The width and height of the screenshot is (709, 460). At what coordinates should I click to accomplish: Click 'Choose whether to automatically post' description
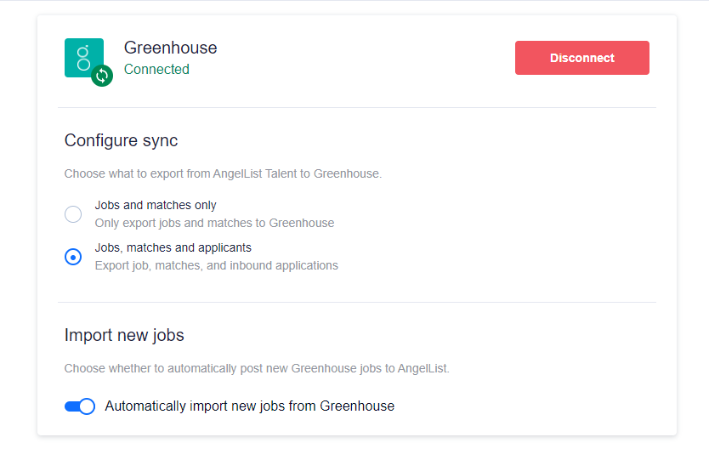click(x=257, y=369)
